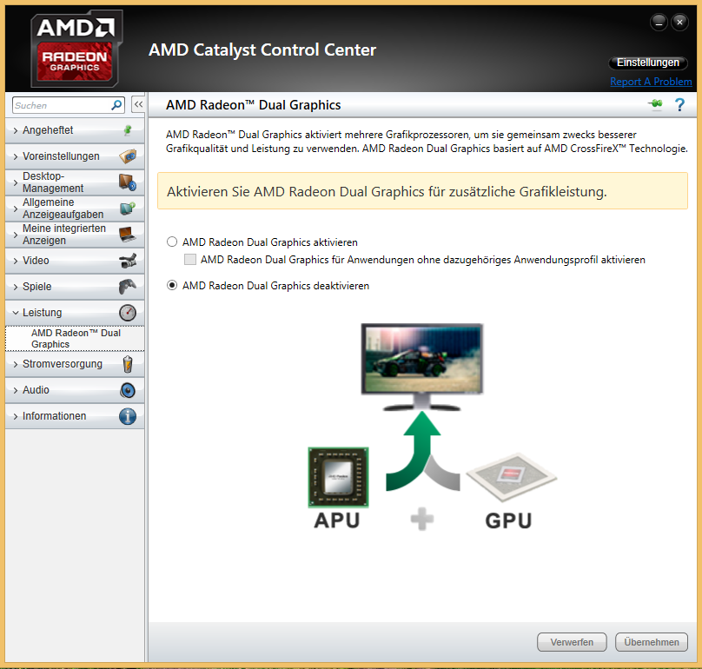This screenshot has height=669, width=702.
Task: Focus the Suchen search field
Action: tap(62, 105)
